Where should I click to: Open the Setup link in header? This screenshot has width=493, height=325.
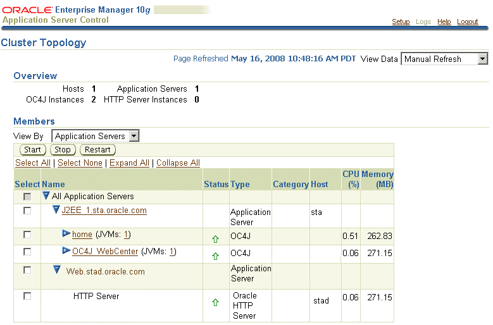pyautogui.click(x=401, y=21)
